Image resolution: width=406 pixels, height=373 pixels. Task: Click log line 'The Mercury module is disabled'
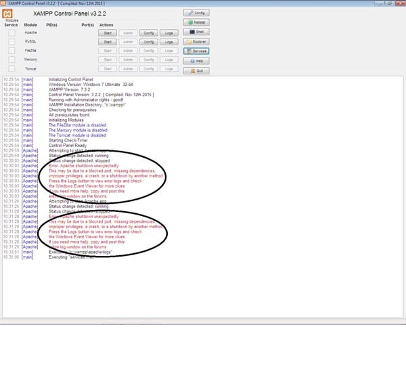[78, 130]
